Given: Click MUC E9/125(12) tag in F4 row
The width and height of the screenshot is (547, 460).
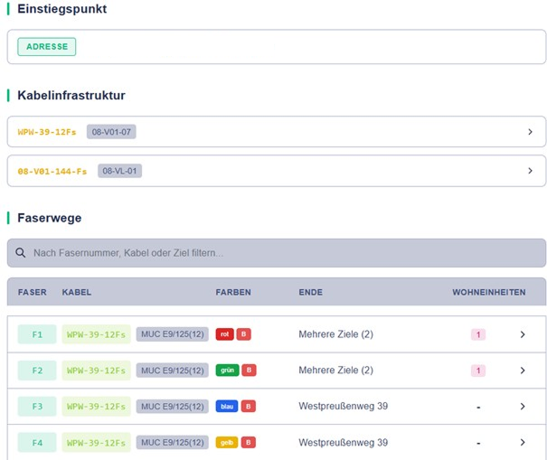Looking at the screenshot, I should [173, 442].
